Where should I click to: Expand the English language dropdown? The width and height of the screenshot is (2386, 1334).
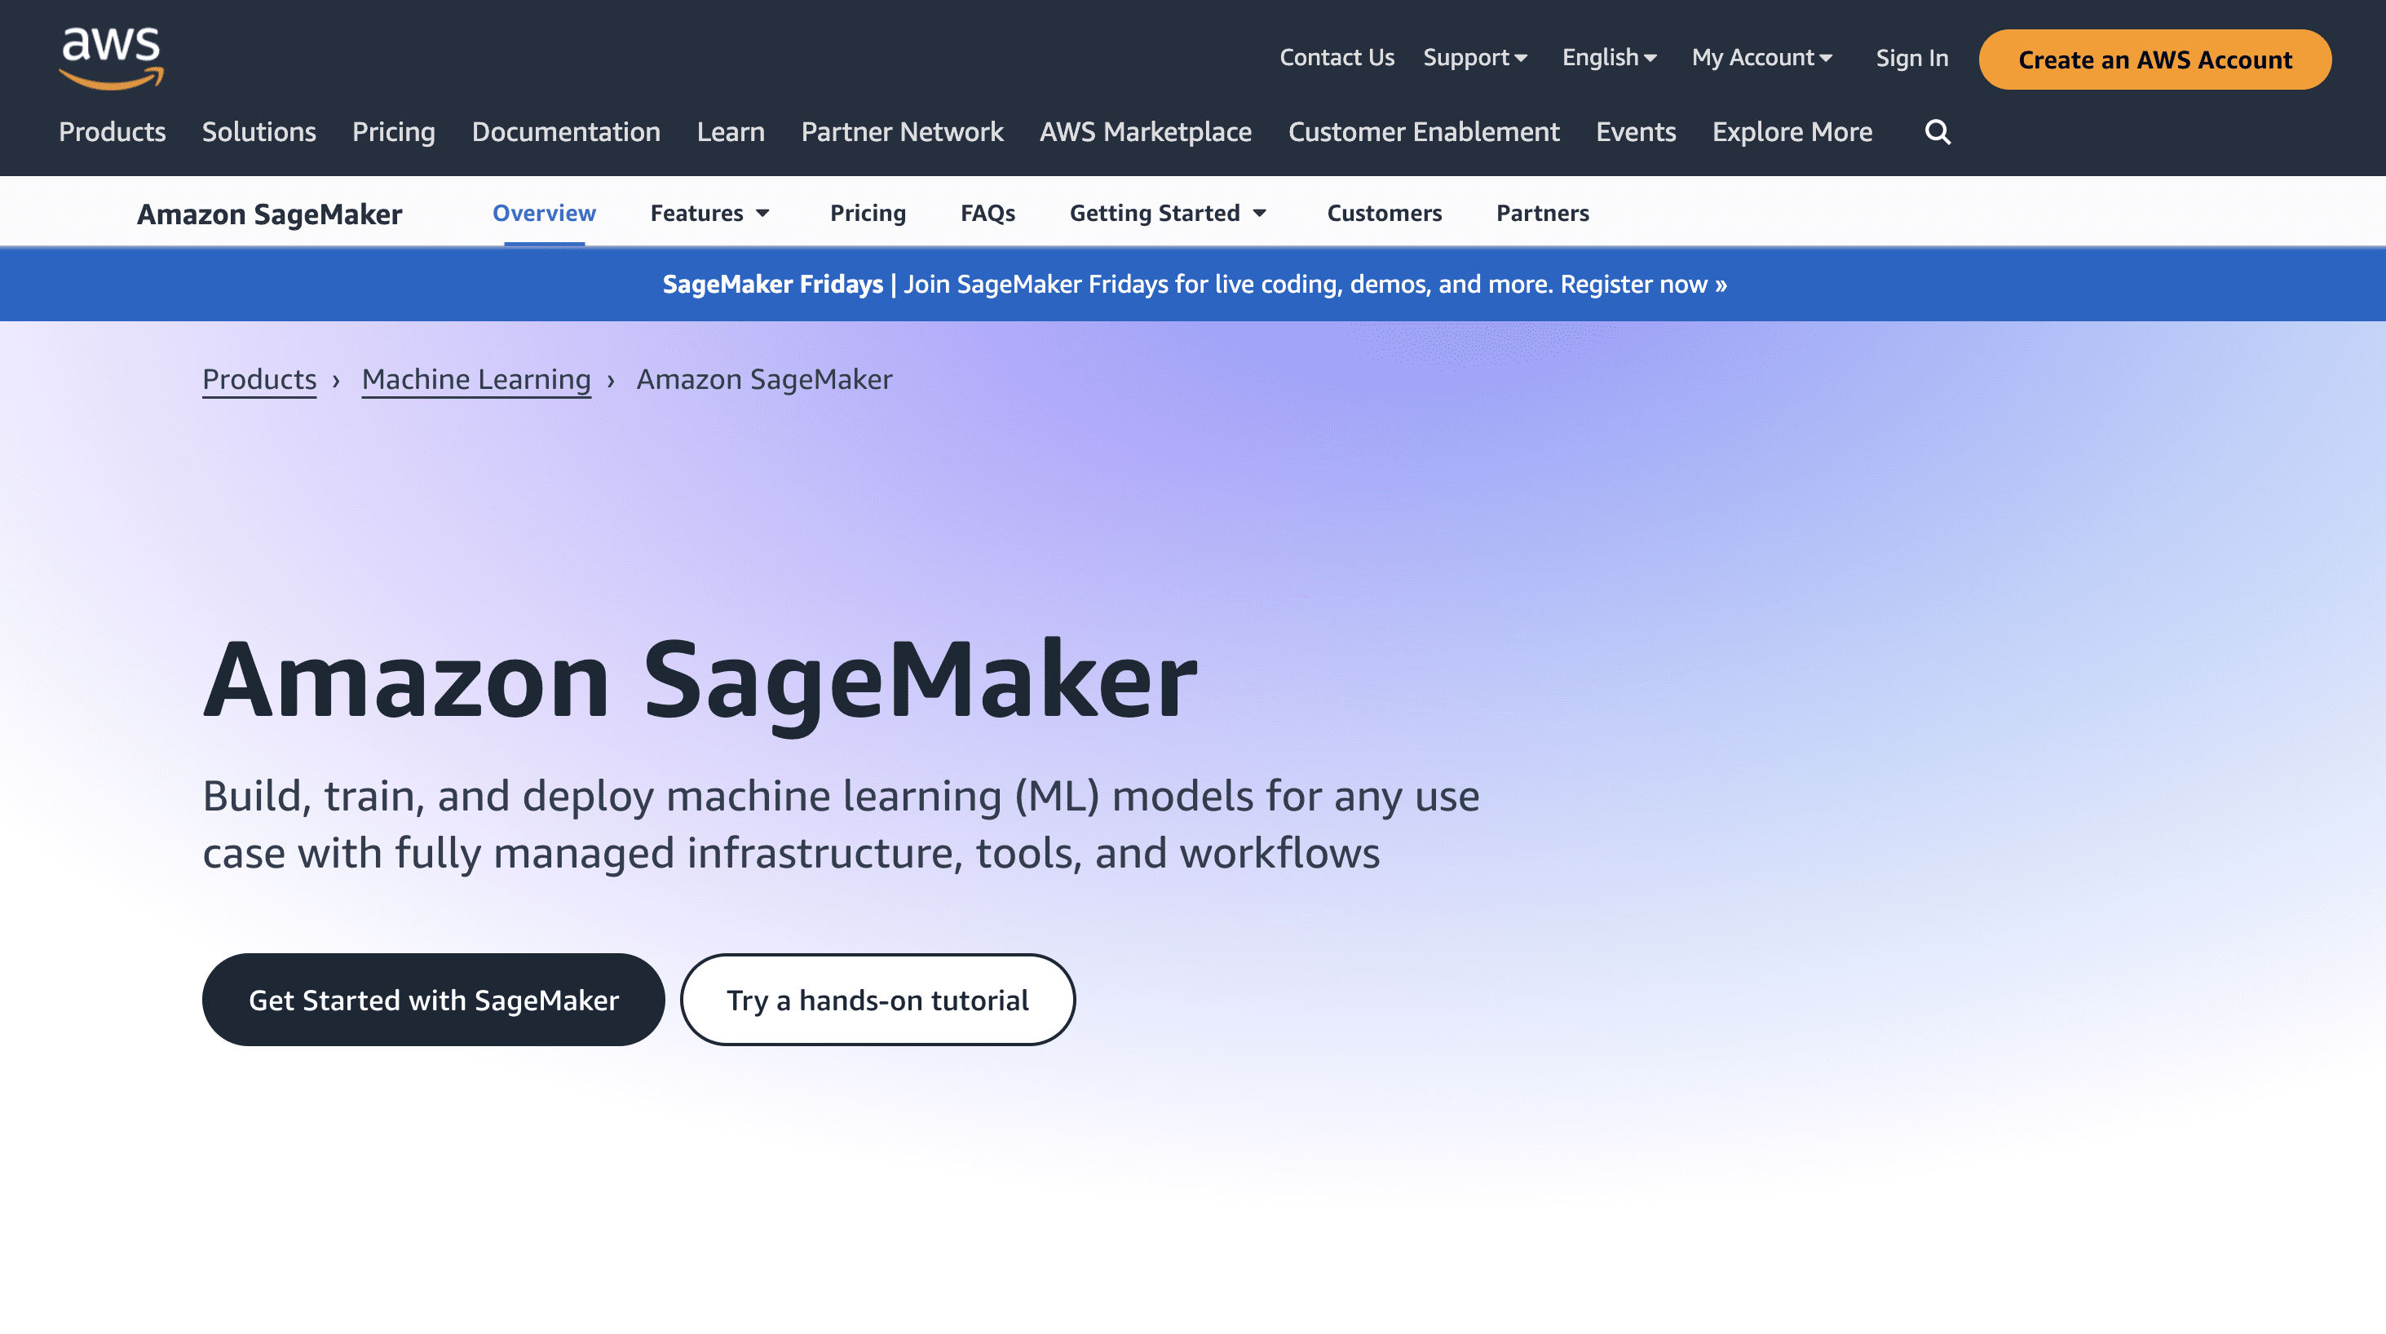click(x=1609, y=57)
